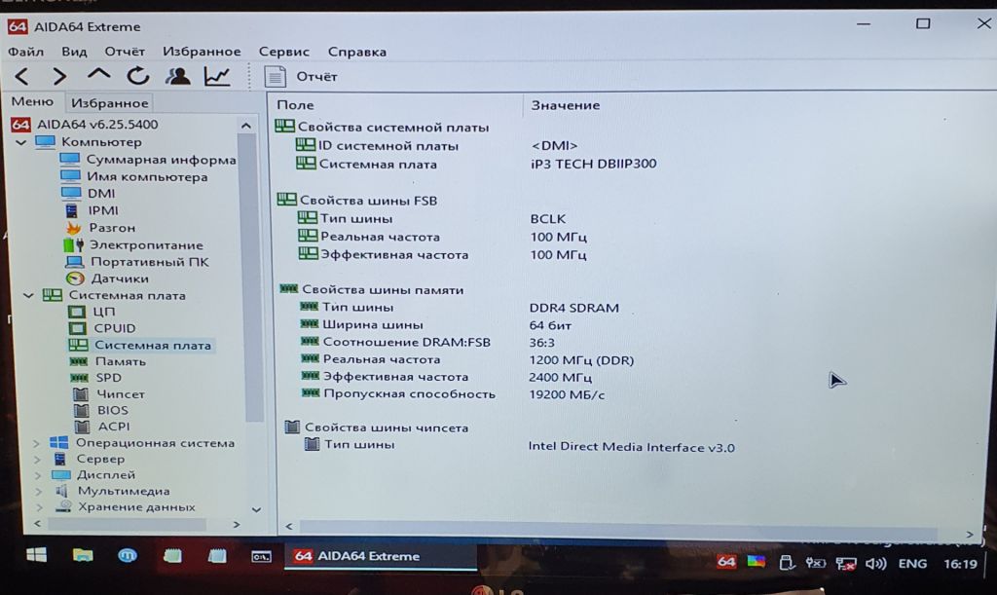Screen dimensions: 997x595
Task: Open File Explorer from the taskbar
Action: click(x=83, y=556)
